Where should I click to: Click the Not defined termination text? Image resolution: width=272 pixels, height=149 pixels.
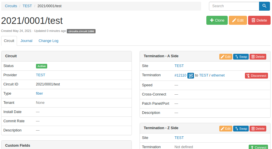coord(184,147)
